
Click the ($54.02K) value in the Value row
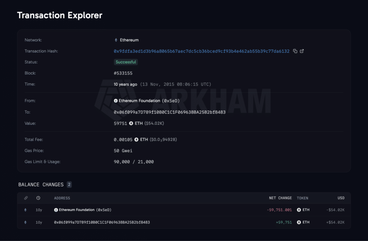(154, 124)
